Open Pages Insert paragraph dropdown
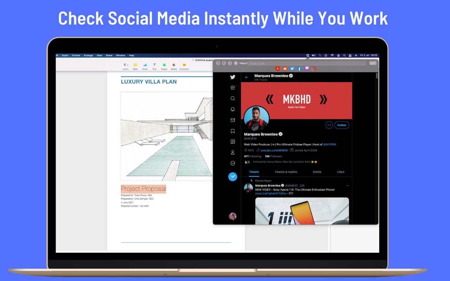Screen dimensions: 450x281 pos(126,66)
